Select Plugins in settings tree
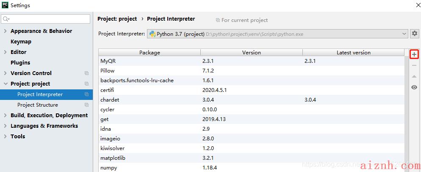421x172 pixels. coord(20,63)
